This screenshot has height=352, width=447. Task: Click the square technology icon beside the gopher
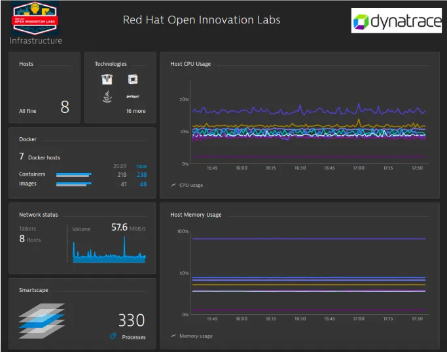point(133,80)
